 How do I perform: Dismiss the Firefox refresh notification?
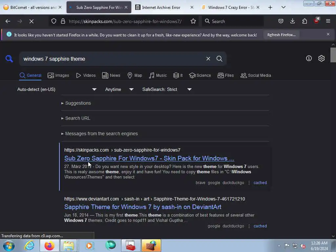pyautogui.click(x=328, y=34)
